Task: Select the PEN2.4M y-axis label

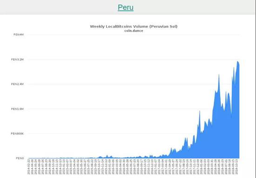Action: tap(17, 84)
